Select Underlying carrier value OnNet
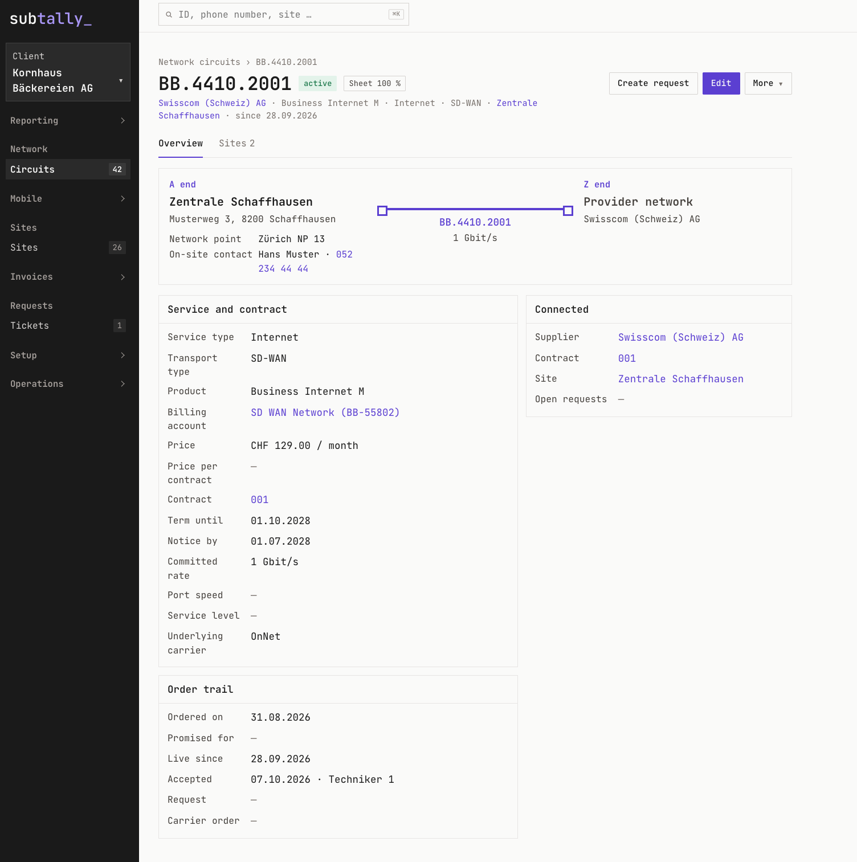This screenshot has width=857, height=862. click(266, 636)
